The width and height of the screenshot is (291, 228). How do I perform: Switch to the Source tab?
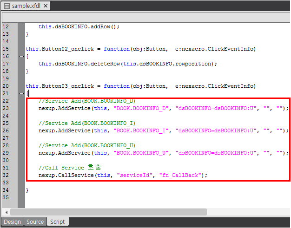tap(35, 221)
